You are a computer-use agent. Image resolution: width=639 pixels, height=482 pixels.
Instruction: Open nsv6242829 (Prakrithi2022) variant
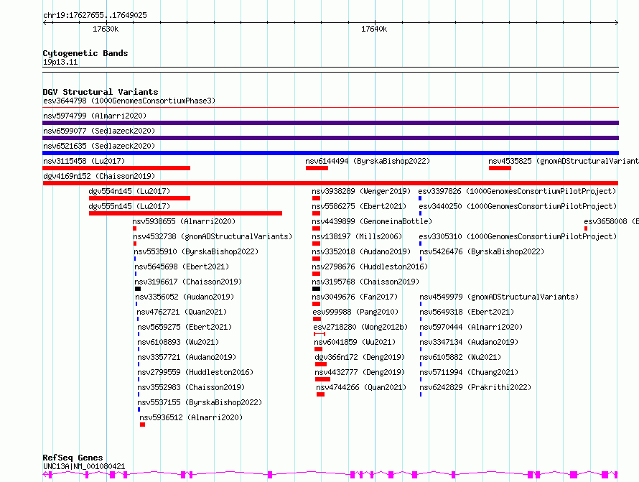pos(475,387)
